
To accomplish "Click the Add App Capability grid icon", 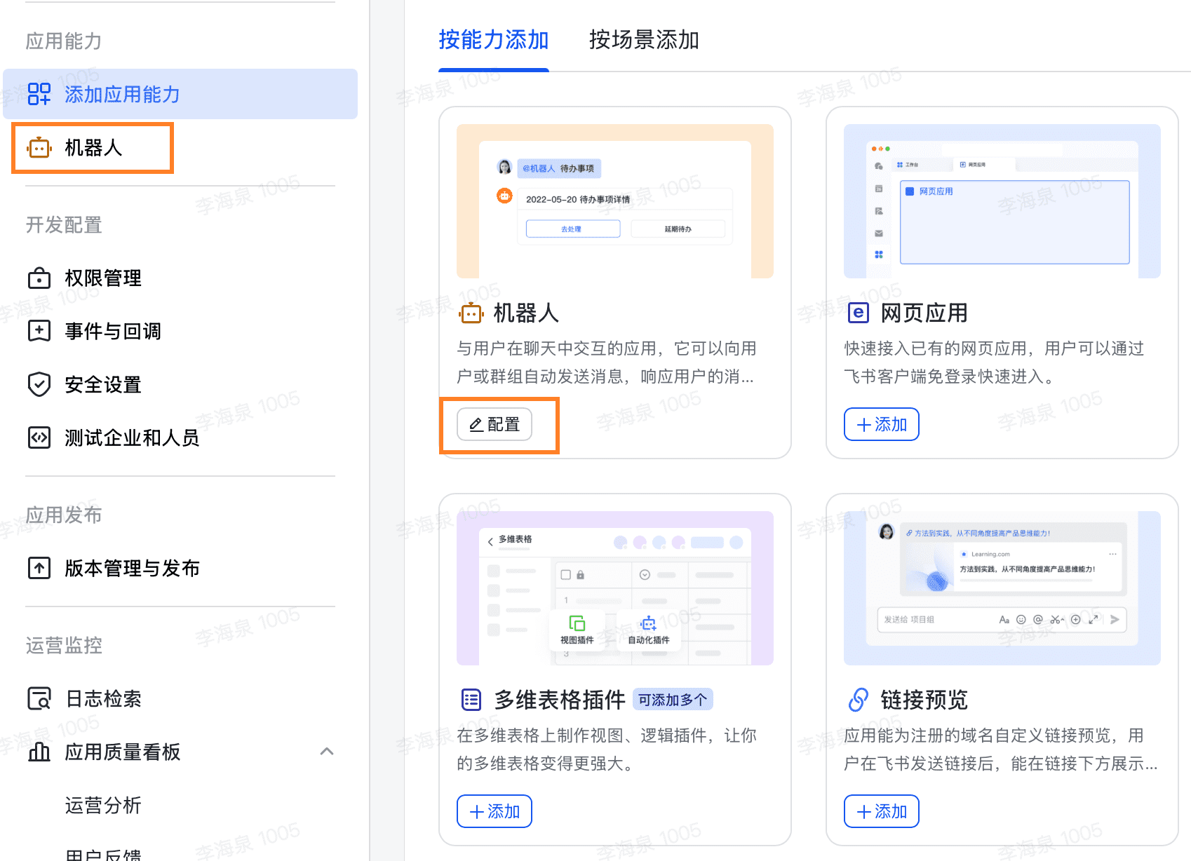I will pos(39,94).
